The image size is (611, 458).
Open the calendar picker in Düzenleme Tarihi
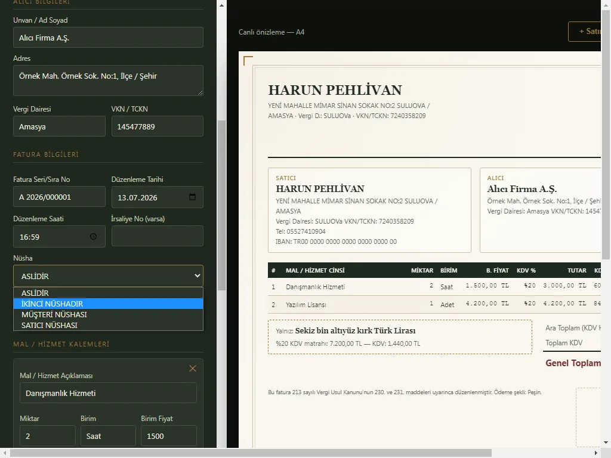point(192,197)
